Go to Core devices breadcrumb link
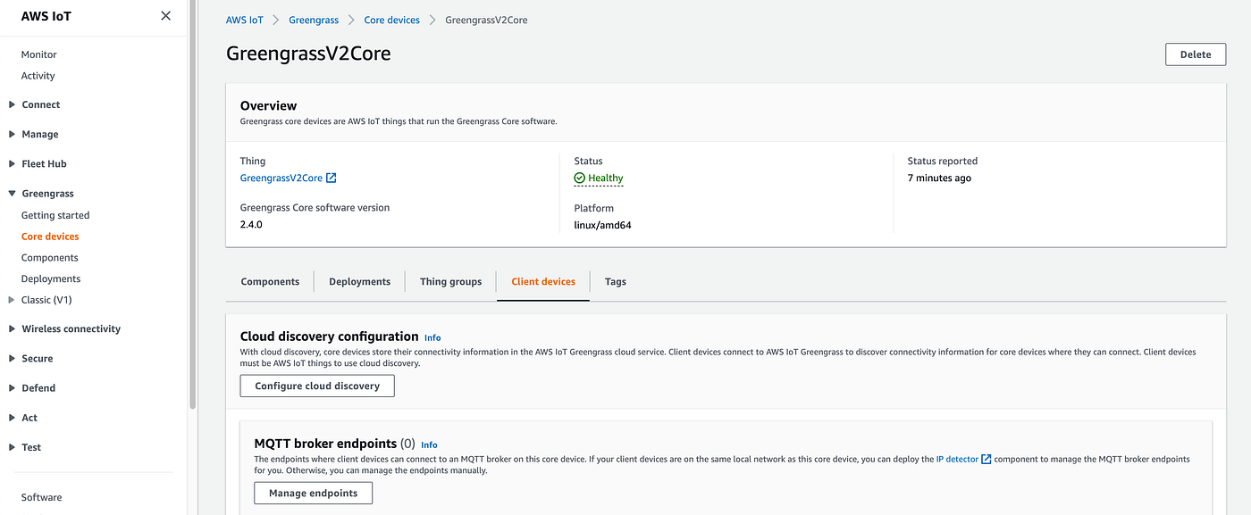1251x515 pixels. pyautogui.click(x=391, y=20)
